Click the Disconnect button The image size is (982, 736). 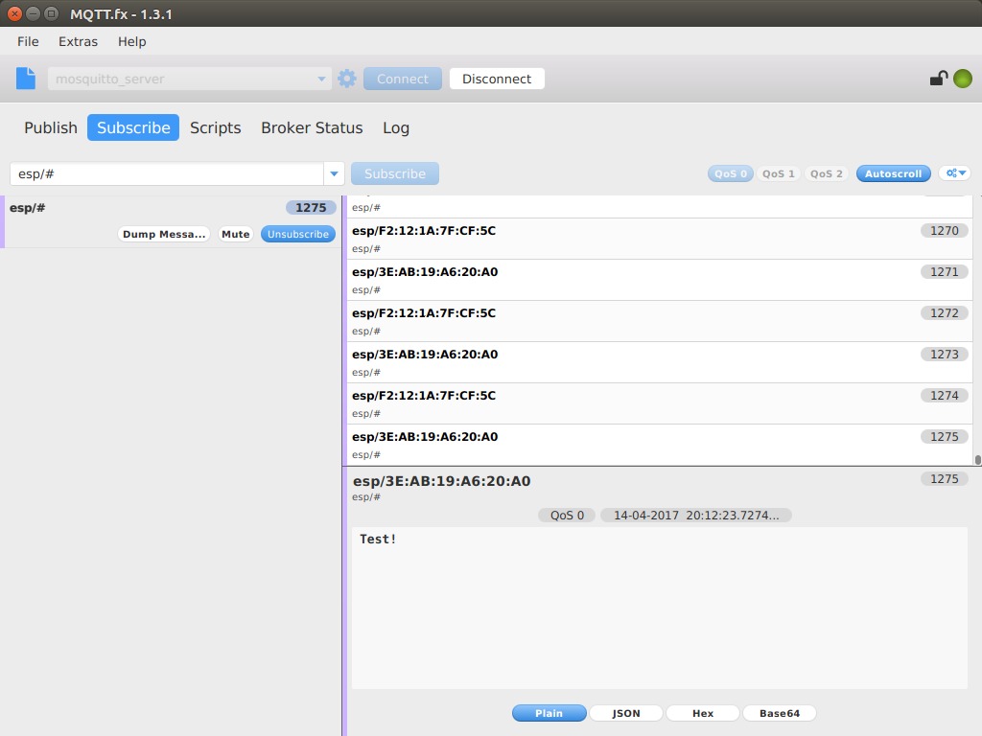click(497, 79)
